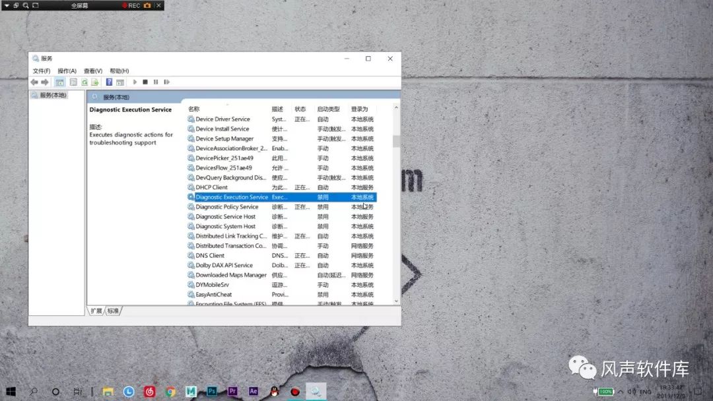
Task: Open the Help icon on the toolbar
Action: pos(110,82)
